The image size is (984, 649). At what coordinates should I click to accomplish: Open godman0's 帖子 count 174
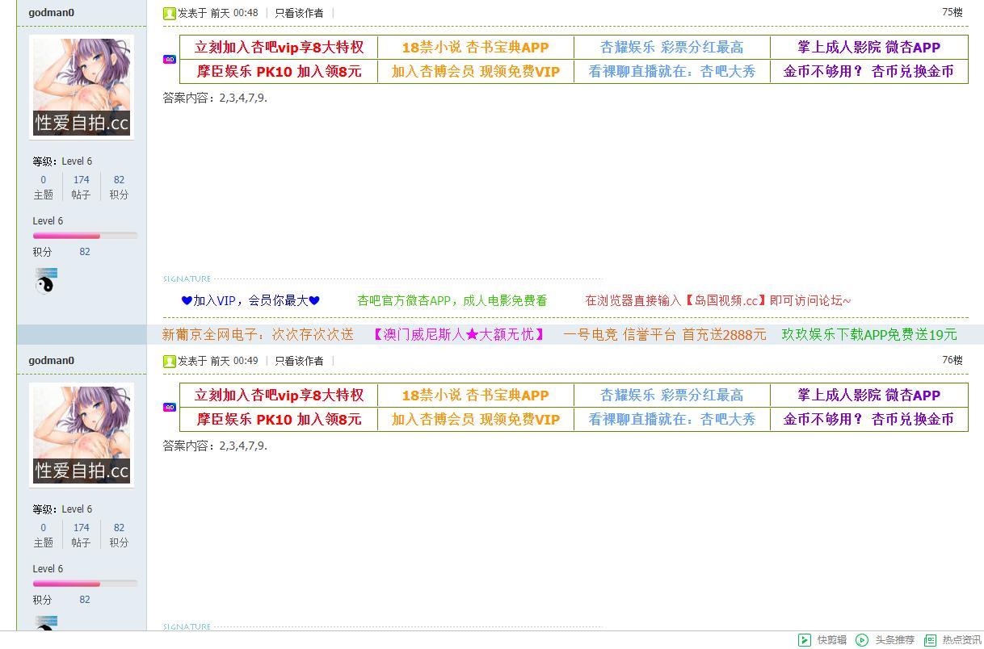[81, 179]
